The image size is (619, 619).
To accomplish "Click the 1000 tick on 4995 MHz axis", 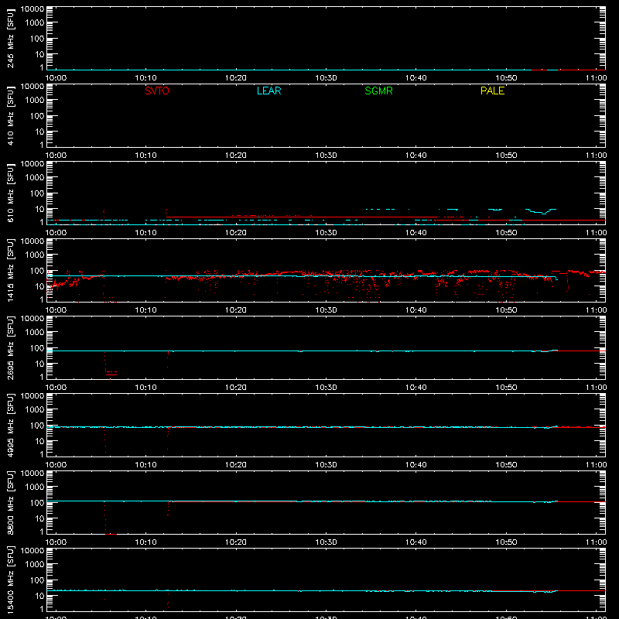I will [x=35, y=409].
